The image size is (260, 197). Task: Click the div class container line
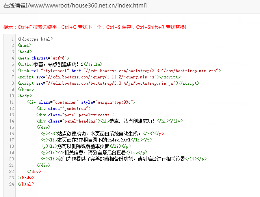[x=81, y=102]
